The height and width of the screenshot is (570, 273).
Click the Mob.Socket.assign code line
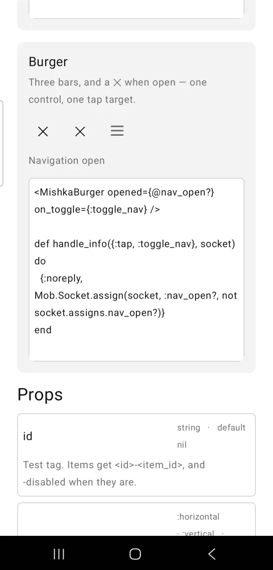point(136,296)
